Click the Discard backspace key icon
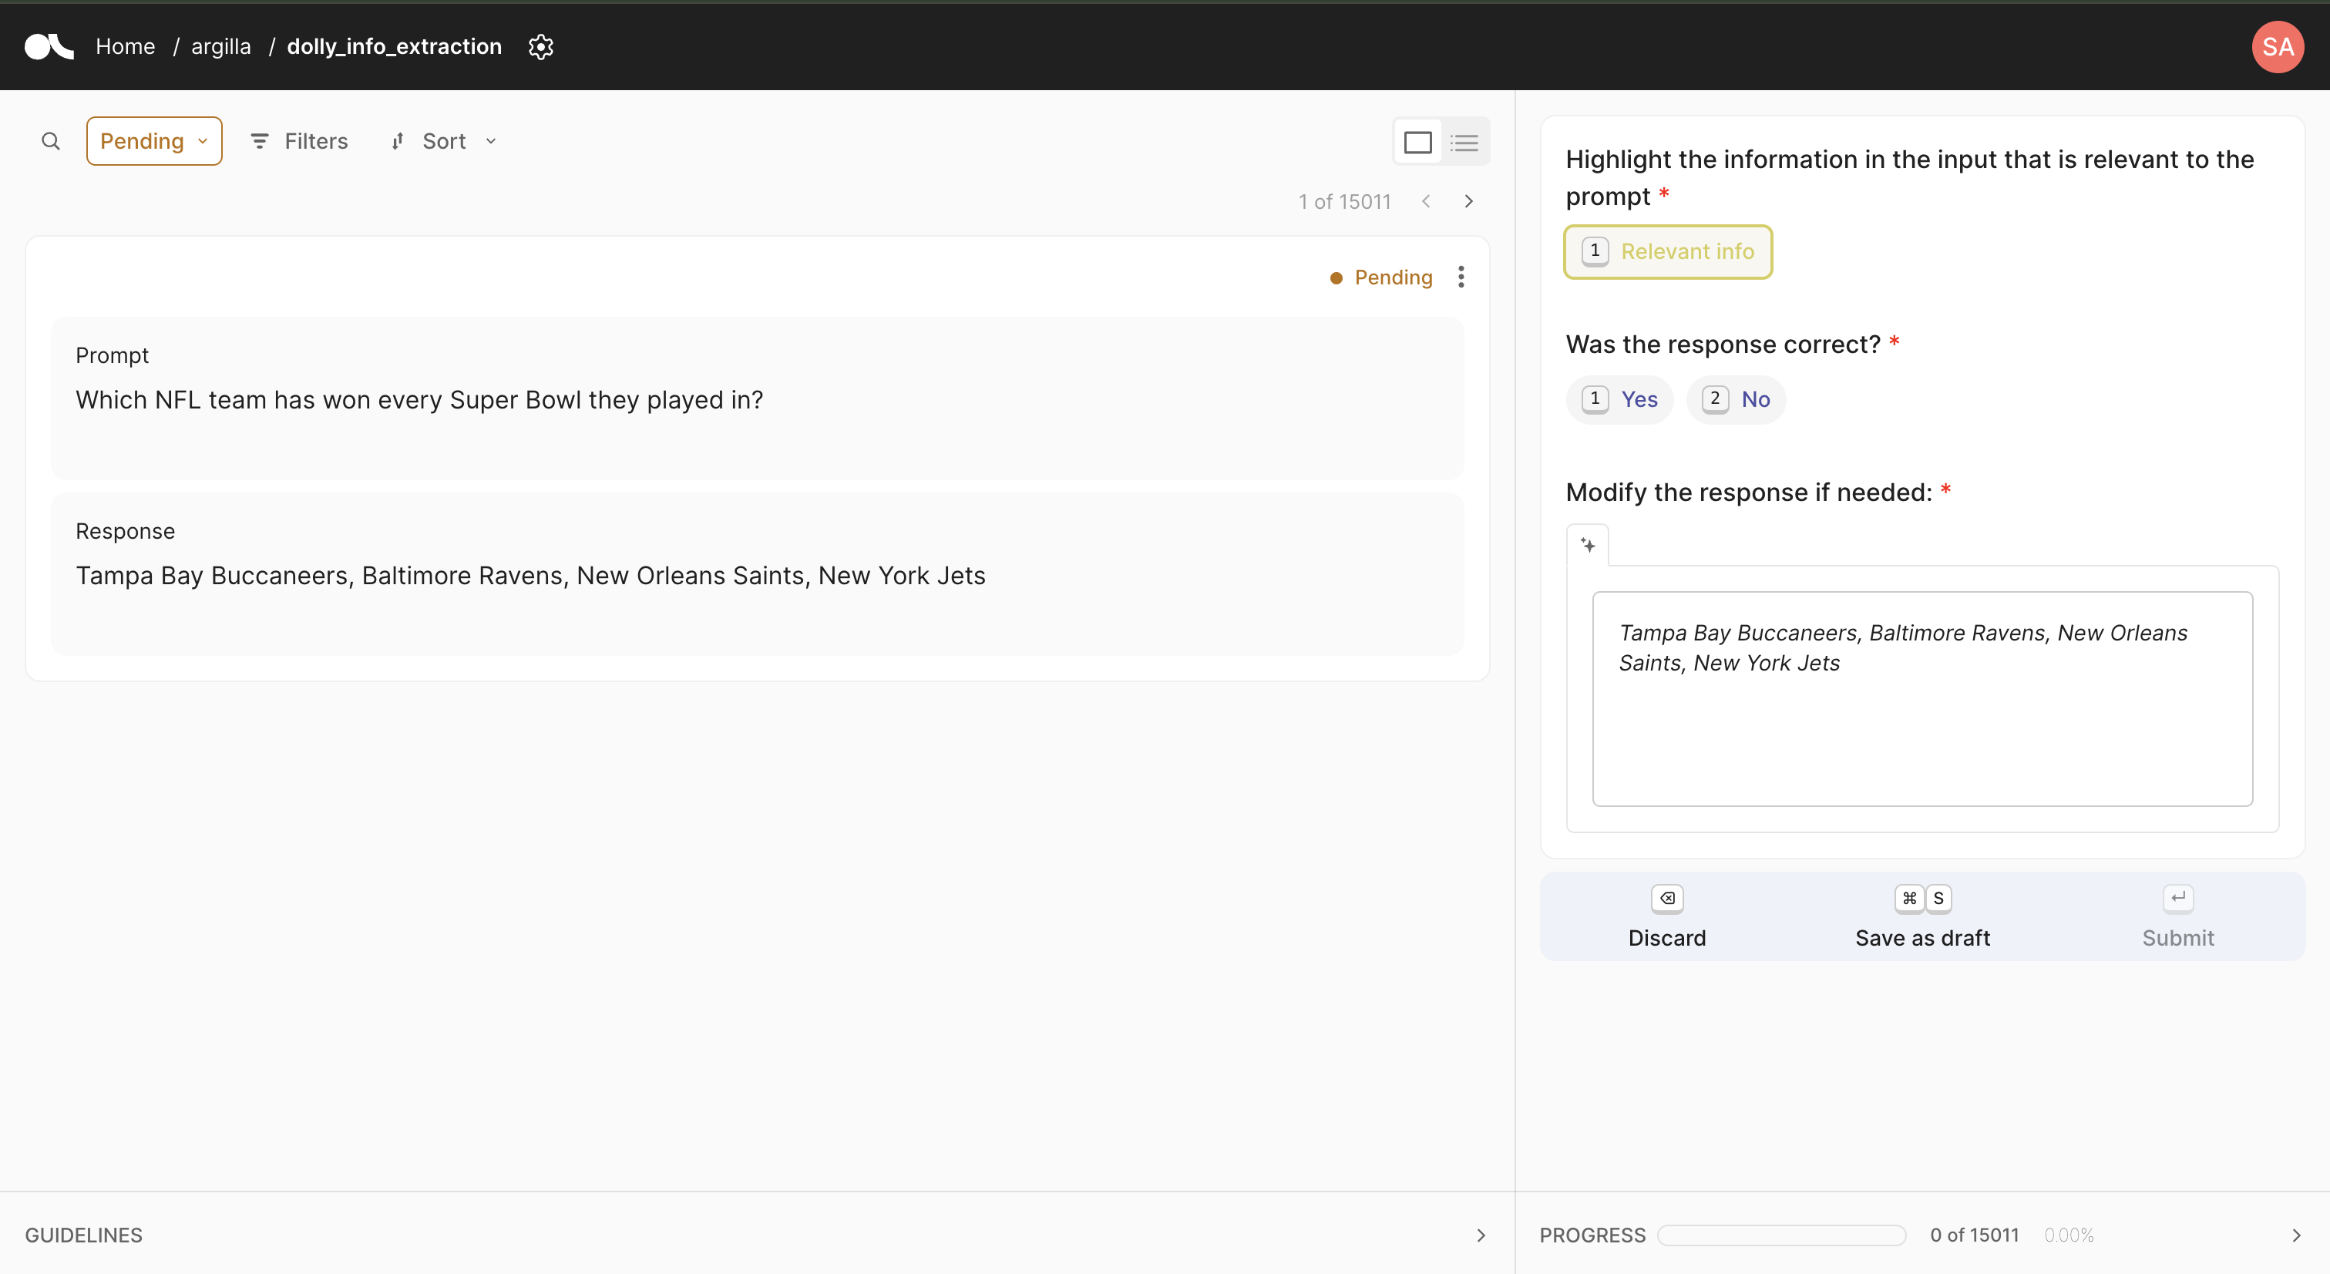Screen dimensions: 2330x1274 click(x=1667, y=898)
